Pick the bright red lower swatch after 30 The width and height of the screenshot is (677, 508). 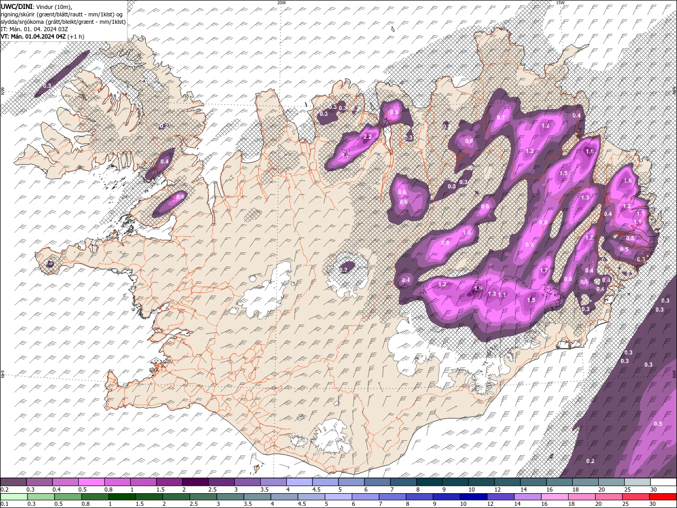tap(663, 497)
